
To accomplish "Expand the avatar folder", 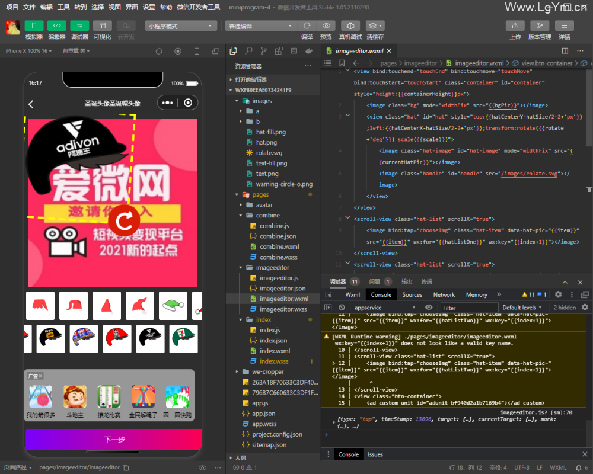I will (x=241, y=205).
